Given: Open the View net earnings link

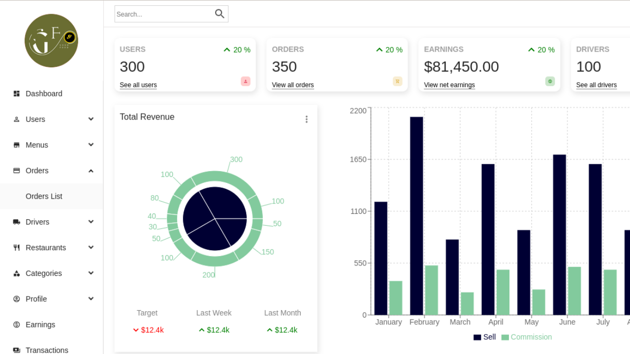Looking at the screenshot, I should click(x=449, y=85).
